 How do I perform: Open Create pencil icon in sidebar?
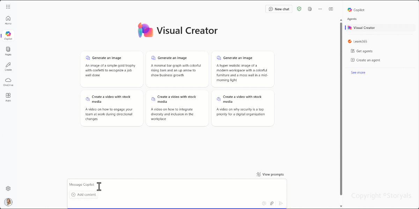(8, 67)
